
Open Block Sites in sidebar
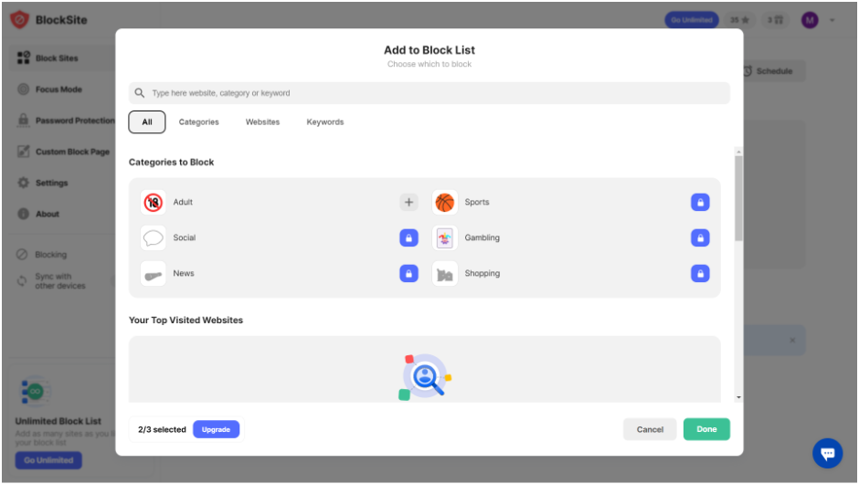(x=62, y=58)
